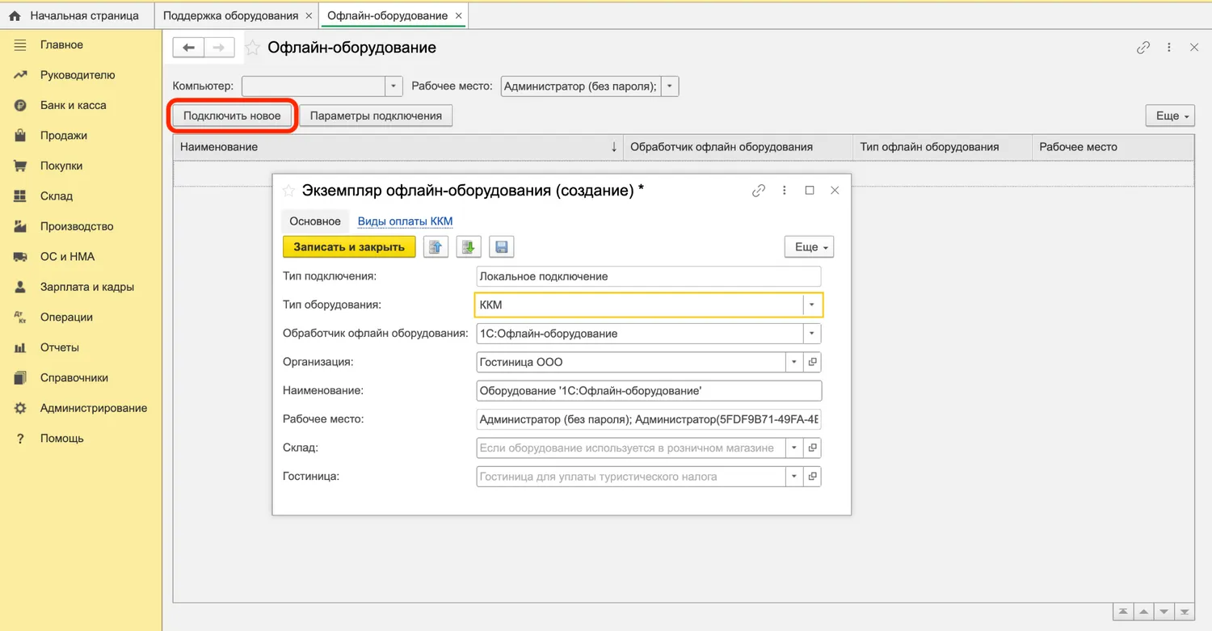
Task: Click into the Наименование text field
Action: pos(649,391)
